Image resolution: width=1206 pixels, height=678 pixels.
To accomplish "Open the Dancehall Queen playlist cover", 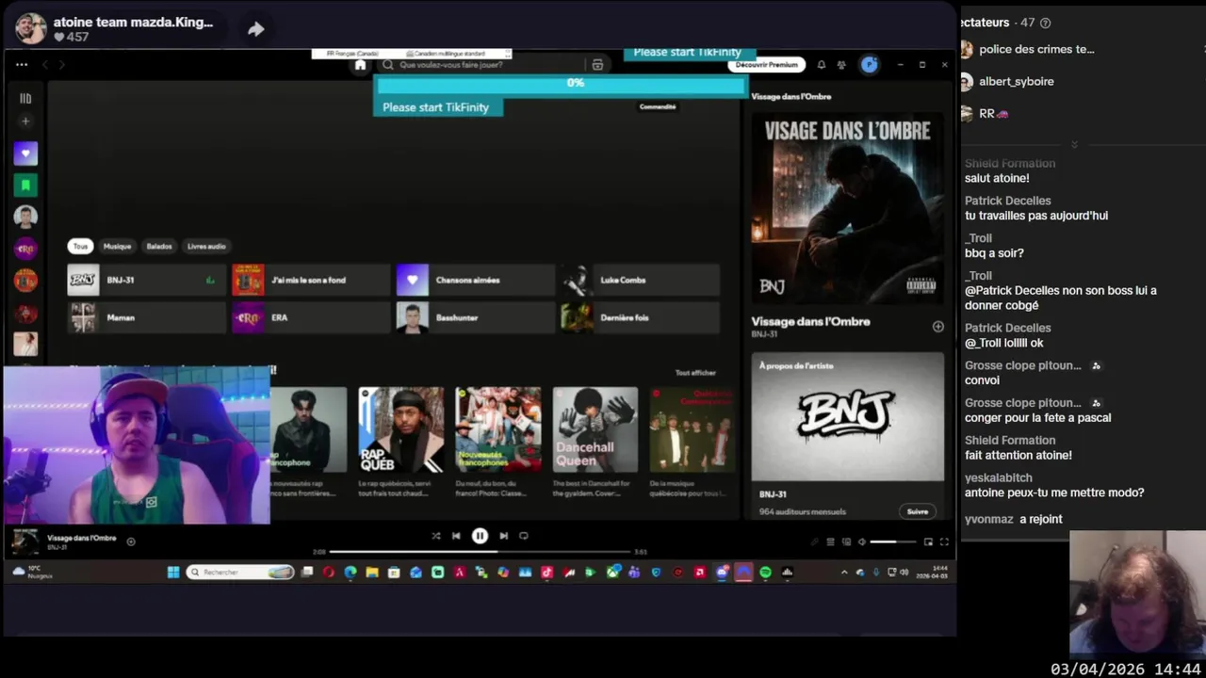I will [595, 429].
